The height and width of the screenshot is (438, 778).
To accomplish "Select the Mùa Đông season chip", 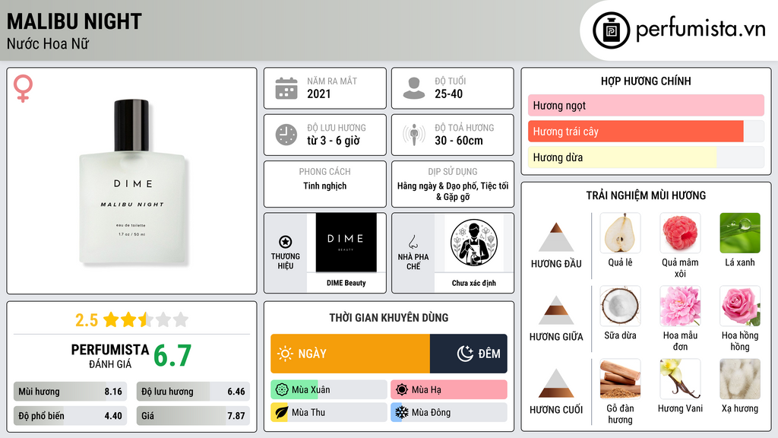I will (x=449, y=413).
